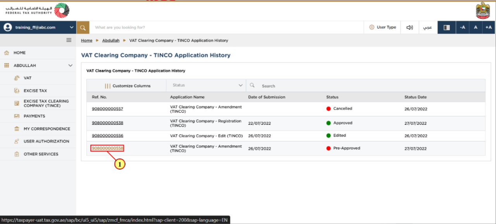Decrease font size with -A

[x=462, y=28]
